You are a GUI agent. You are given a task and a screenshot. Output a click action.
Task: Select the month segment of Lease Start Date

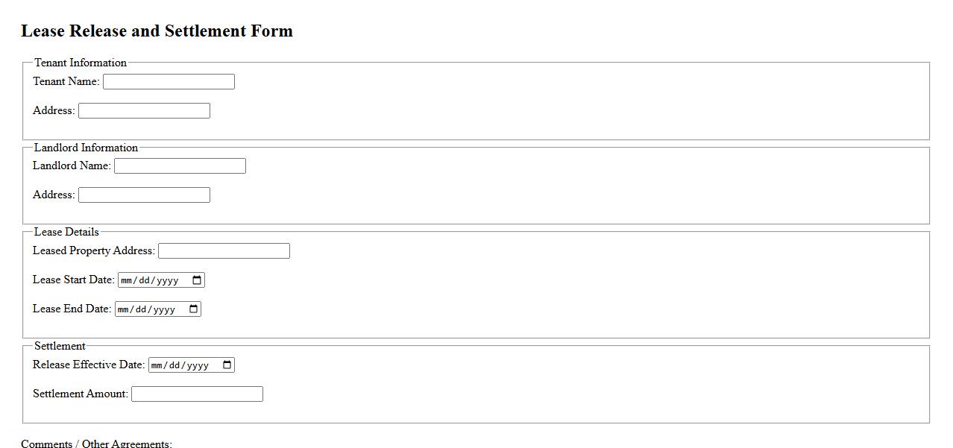pyautogui.click(x=126, y=281)
